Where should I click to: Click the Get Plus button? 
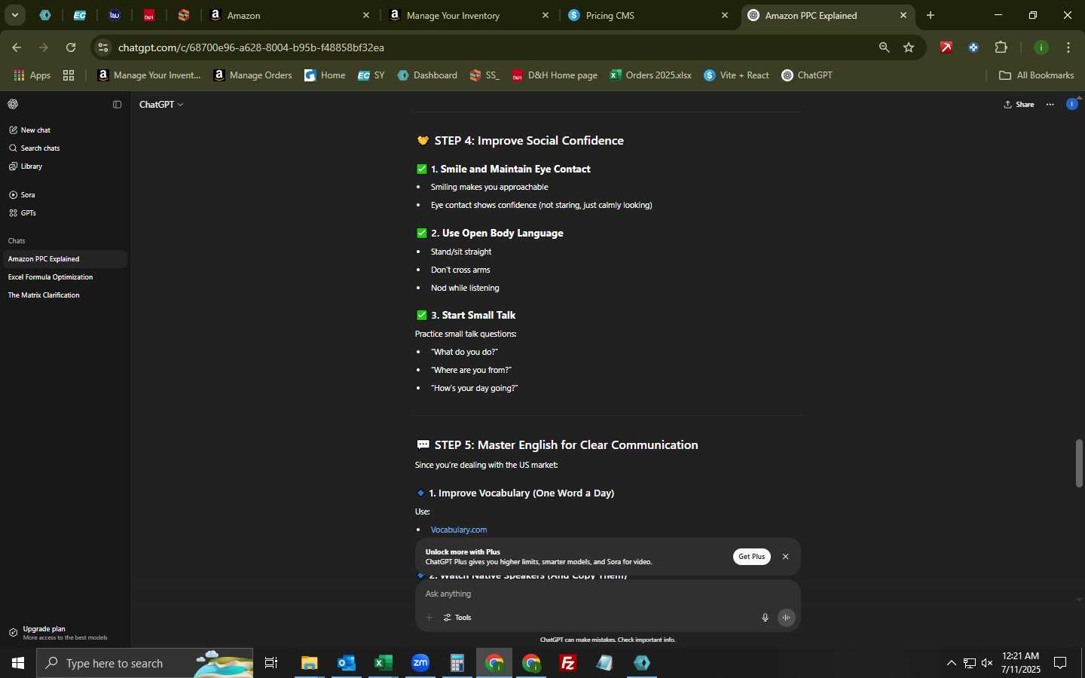[x=751, y=557]
